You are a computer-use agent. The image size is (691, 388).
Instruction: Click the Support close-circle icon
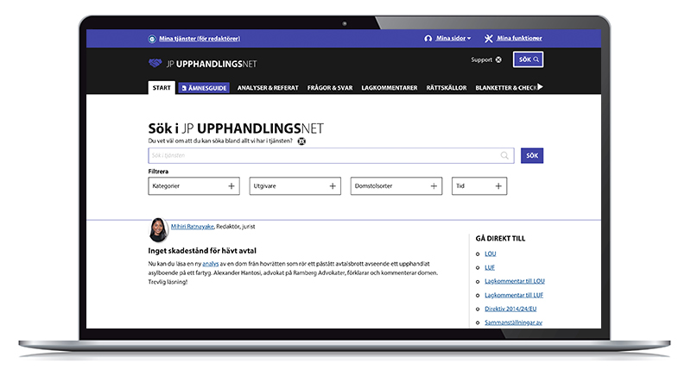(498, 59)
